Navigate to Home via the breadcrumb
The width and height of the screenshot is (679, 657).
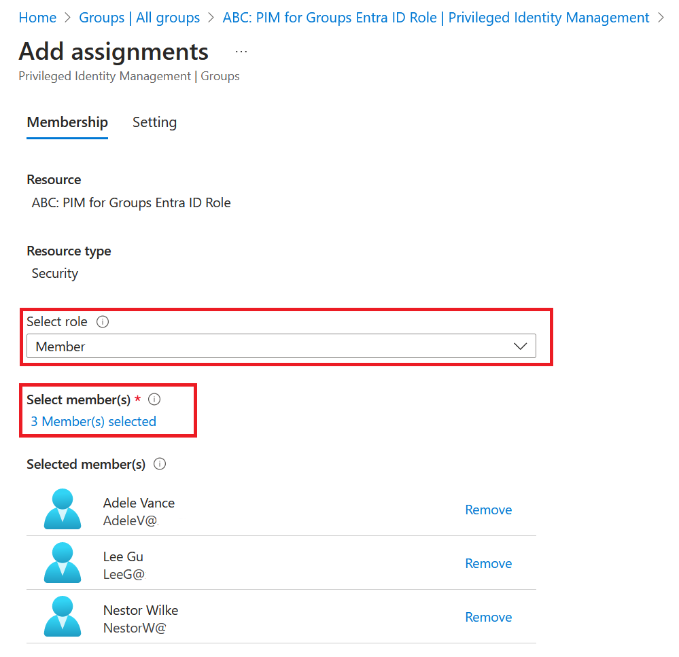point(37,17)
